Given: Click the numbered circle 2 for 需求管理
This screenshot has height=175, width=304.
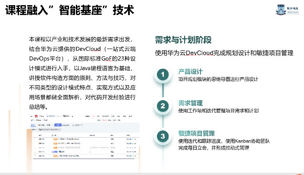Looking at the screenshot, I should [x=163, y=106].
